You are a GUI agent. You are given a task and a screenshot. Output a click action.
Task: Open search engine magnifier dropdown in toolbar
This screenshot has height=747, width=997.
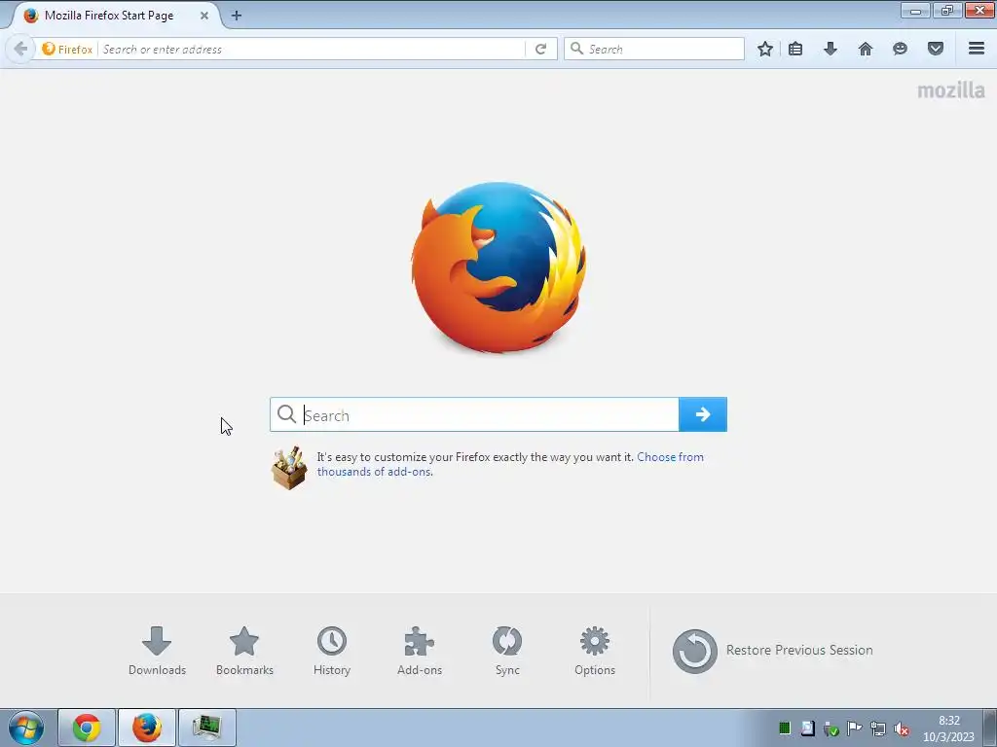click(x=576, y=49)
